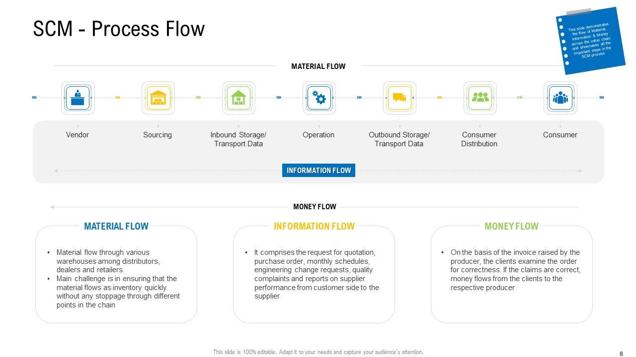The height and width of the screenshot is (357, 636).
Task: Select the green Consumer Distribution people icon
Action: pyautogui.click(x=480, y=98)
